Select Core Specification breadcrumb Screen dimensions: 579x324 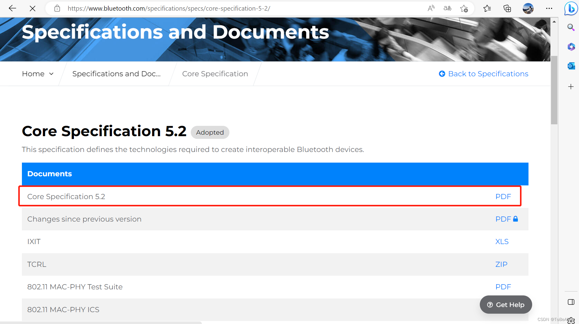(x=215, y=74)
